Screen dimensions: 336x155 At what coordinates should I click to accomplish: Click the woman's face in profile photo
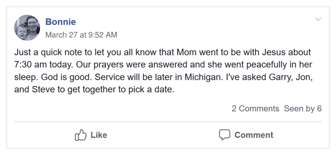pyautogui.click(x=32, y=25)
